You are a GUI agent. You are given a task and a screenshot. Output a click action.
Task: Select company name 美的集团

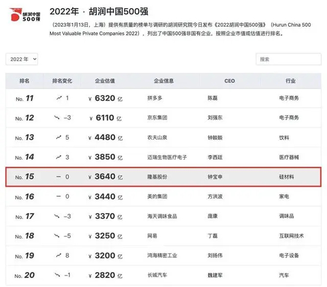coord(158,196)
